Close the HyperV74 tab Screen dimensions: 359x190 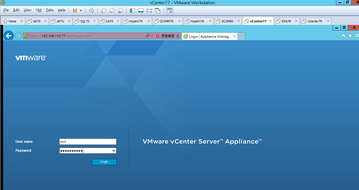(148, 21)
